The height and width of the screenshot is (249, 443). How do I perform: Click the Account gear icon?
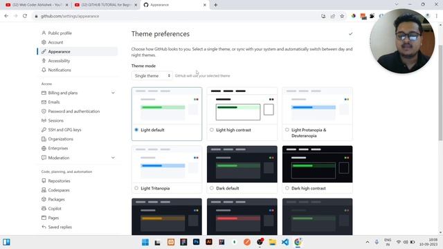click(44, 42)
